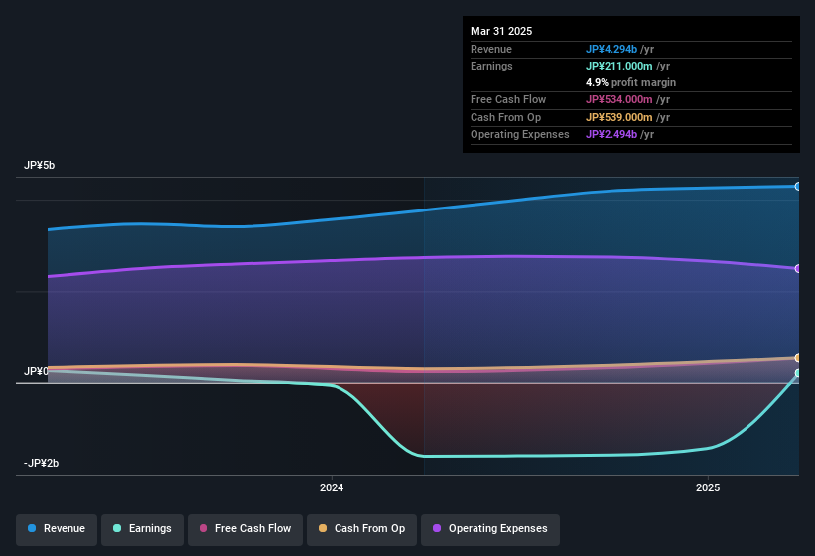Click the JP¥211.000m earnings value
Image resolution: width=815 pixels, height=556 pixels.
tap(619, 66)
